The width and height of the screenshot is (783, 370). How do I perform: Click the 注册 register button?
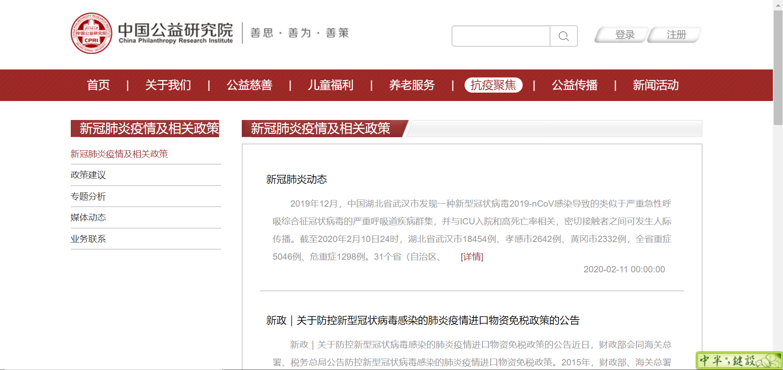click(x=674, y=35)
